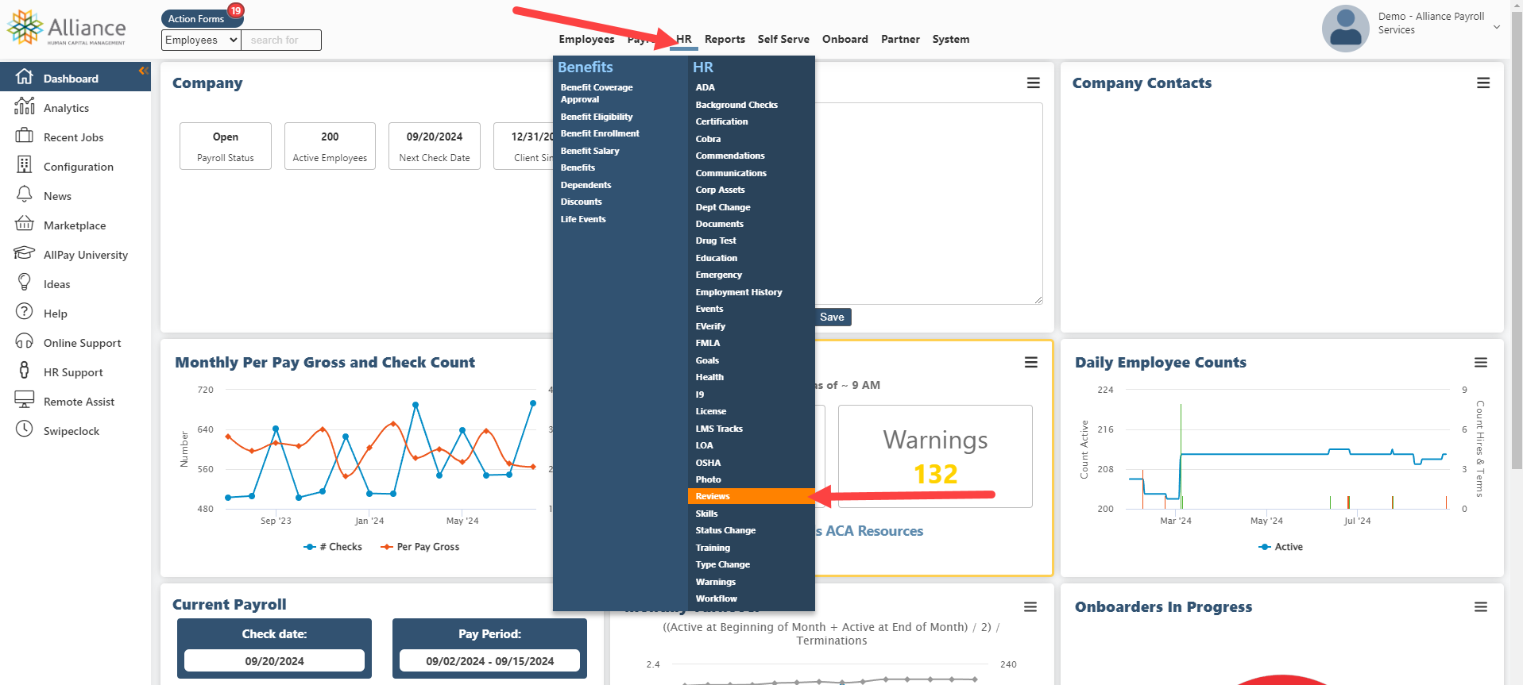Click the Check date field 09/20/2024
The width and height of the screenshot is (1523, 685).
click(x=274, y=660)
